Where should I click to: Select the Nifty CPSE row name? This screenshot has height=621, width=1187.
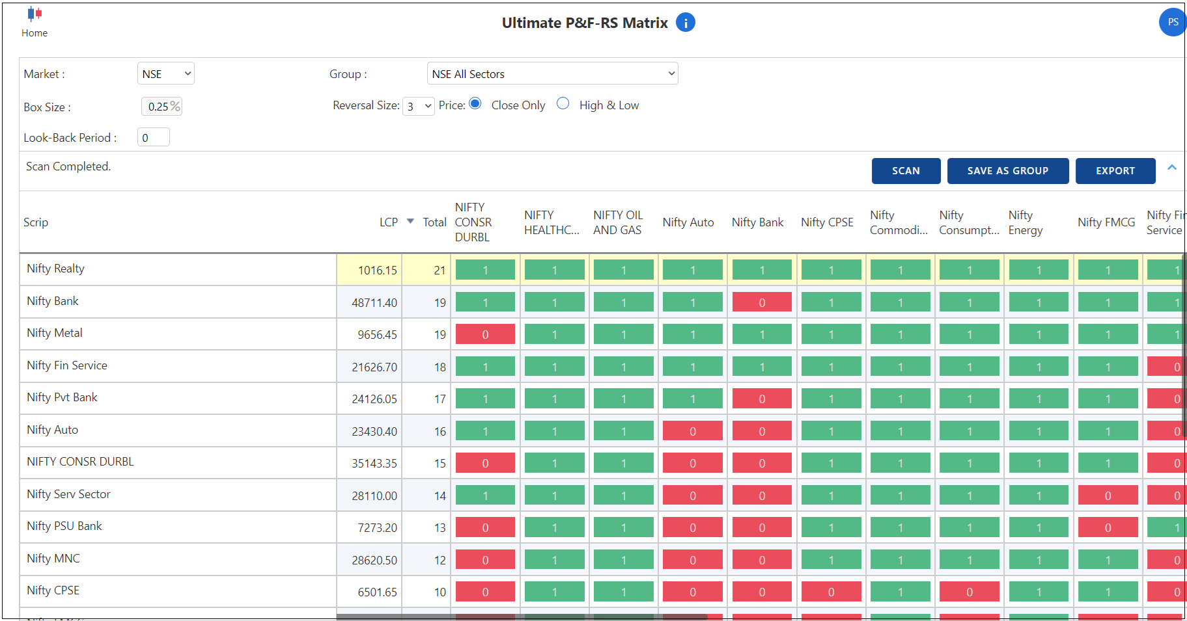(53, 590)
